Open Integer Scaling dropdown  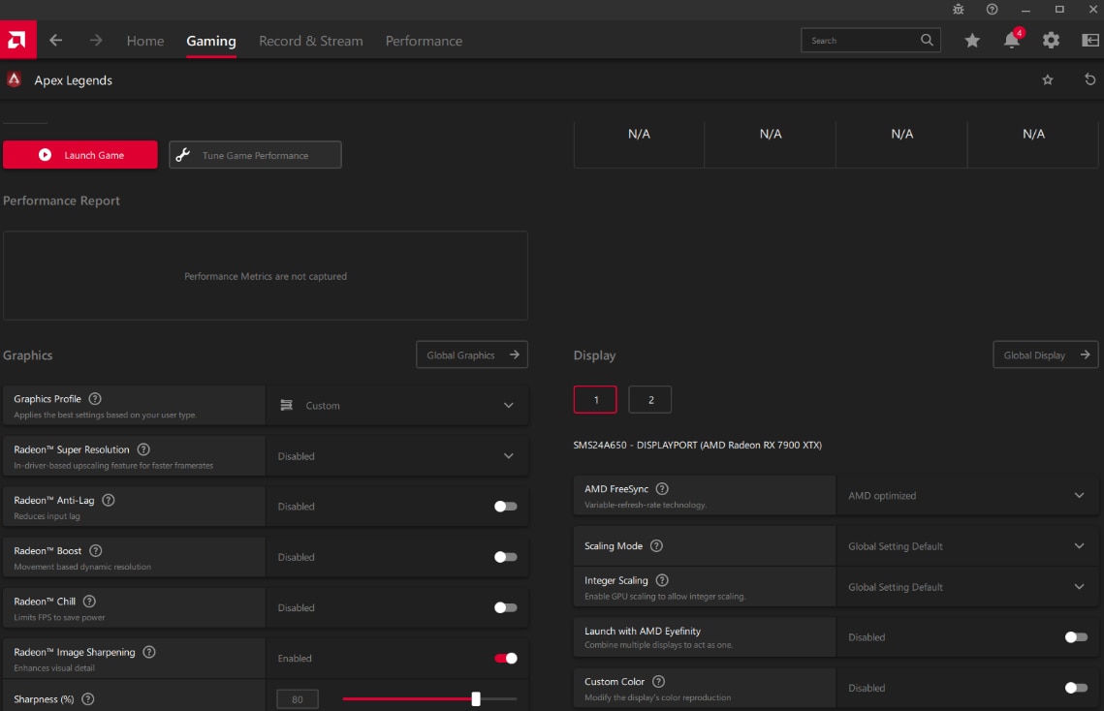pyautogui.click(x=966, y=587)
